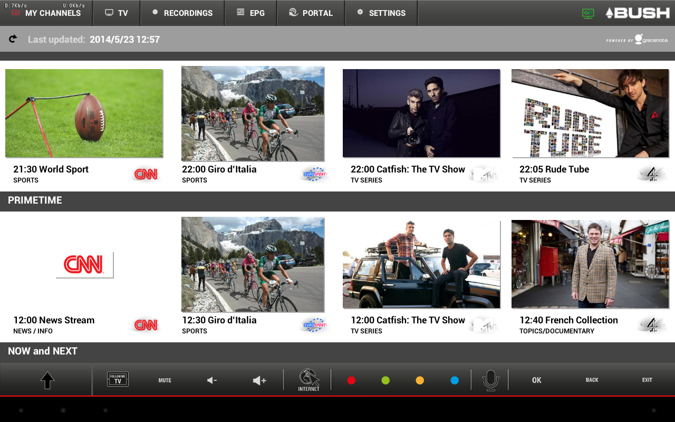Click the CNN logo beside News Stream
675x422 pixels.
pyautogui.click(x=146, y=325)
